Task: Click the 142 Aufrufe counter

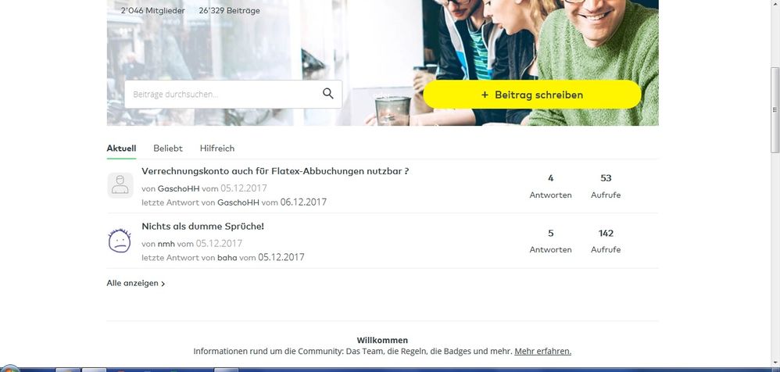Action: [606, 241]
